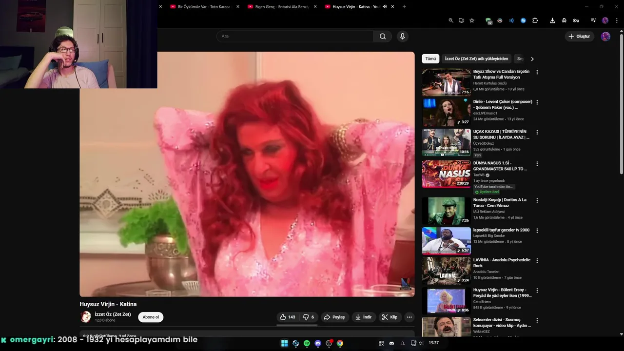Open options menu for UÇAK KAZASI video

[x=537, y=132]
